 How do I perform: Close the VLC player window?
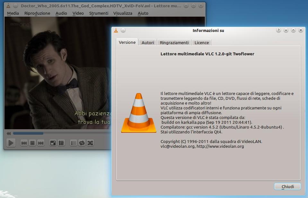coord(201,6)
